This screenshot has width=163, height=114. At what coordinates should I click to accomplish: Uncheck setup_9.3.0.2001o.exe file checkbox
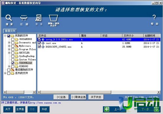tap(39, 39)
